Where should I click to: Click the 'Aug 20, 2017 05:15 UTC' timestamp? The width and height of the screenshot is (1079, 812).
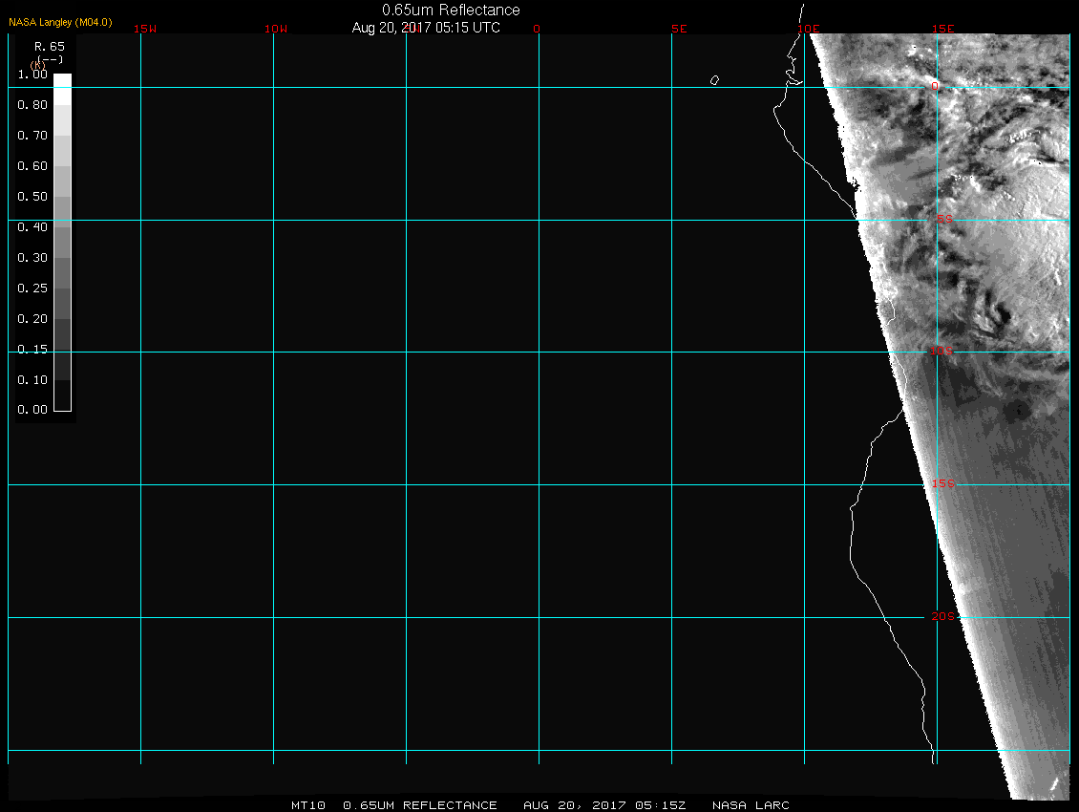[426, 28]
